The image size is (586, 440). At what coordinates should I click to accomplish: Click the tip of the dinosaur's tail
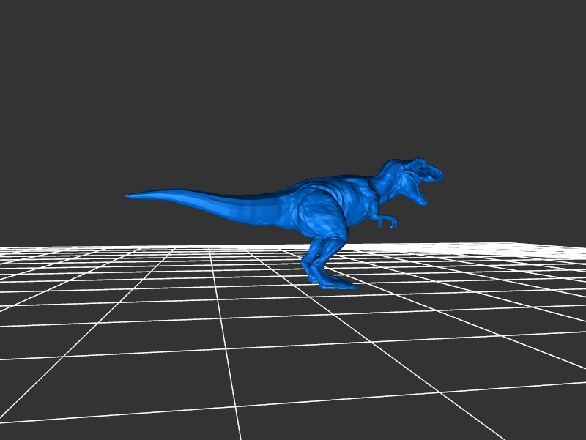pyautogui.click(x=129, y=195)
